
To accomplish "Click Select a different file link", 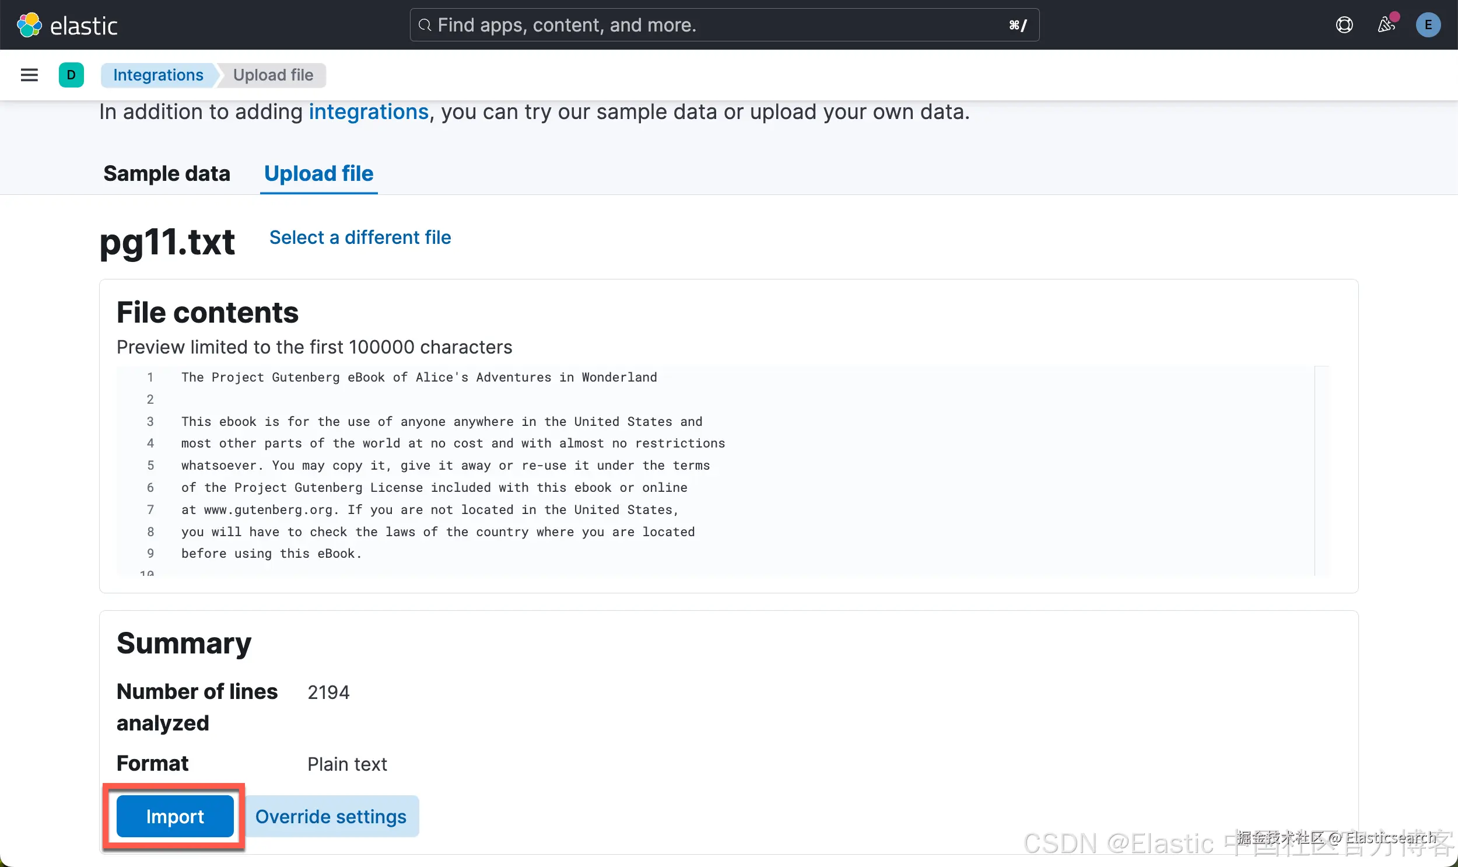I will (x=360, y=237).
